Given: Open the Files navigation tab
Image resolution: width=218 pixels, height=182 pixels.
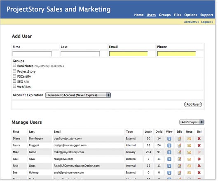Looking at the screenshot, I should 177,15.
